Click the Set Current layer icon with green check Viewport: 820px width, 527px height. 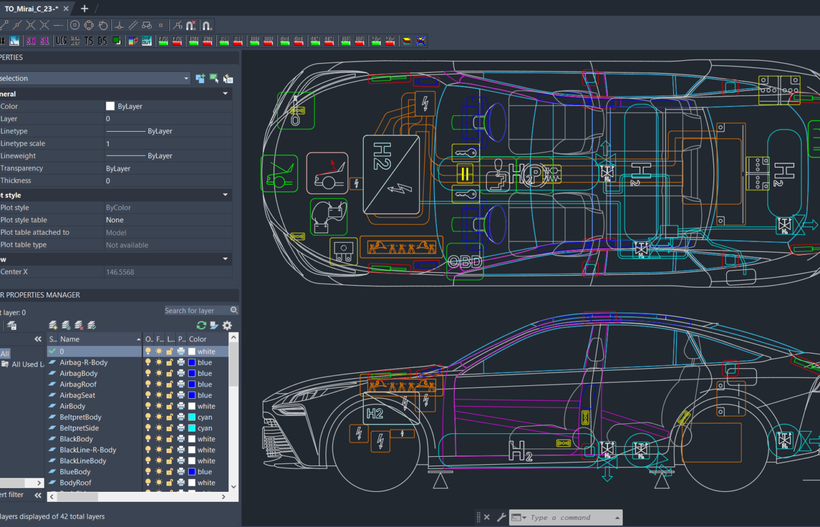[92, 325]
